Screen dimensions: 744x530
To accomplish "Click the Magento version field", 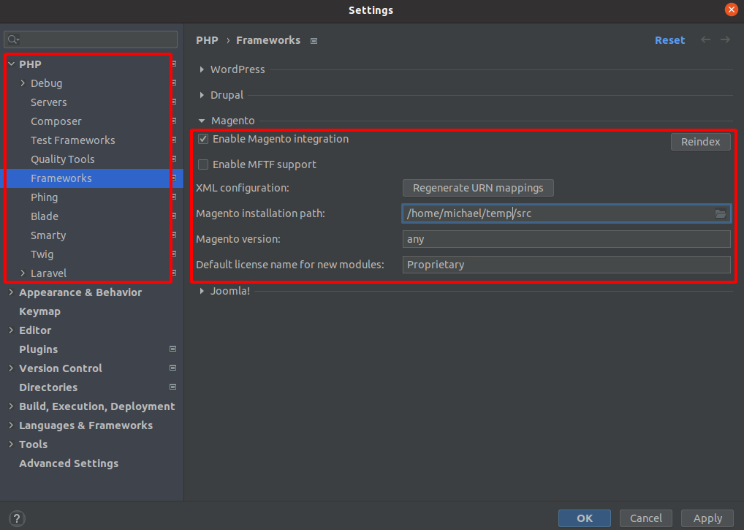I will coord(566,239).
